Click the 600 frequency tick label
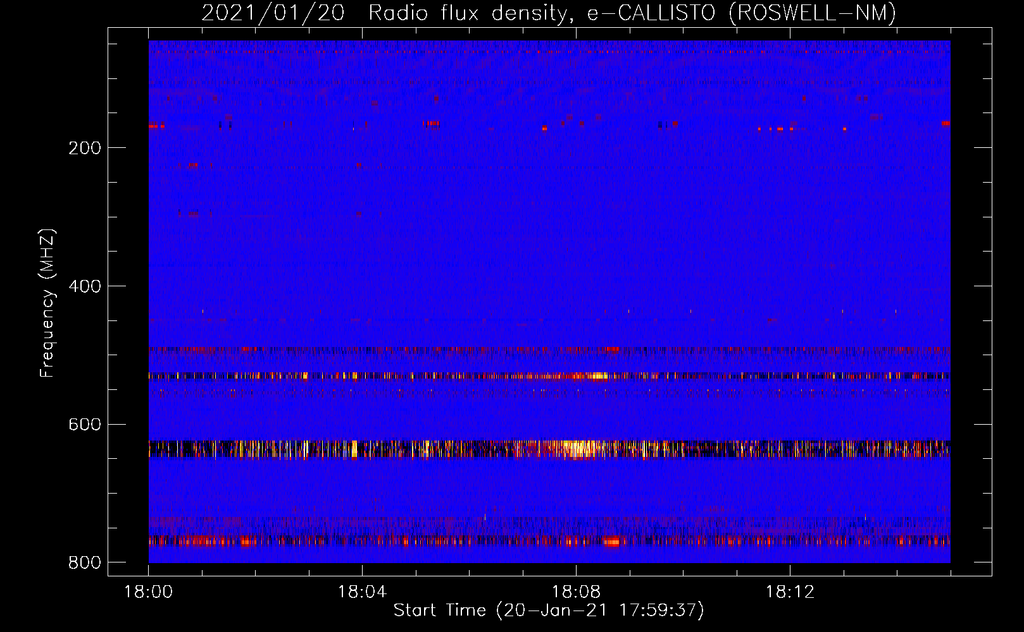Image resolution: width=1024 pixels, height=632 pixels. coord(85,424)
